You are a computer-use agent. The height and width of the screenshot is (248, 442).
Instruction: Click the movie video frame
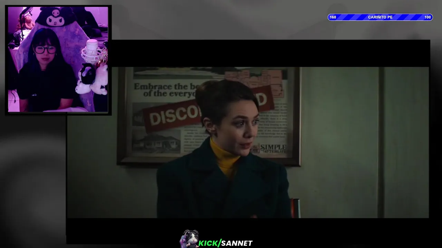[248, 142]
